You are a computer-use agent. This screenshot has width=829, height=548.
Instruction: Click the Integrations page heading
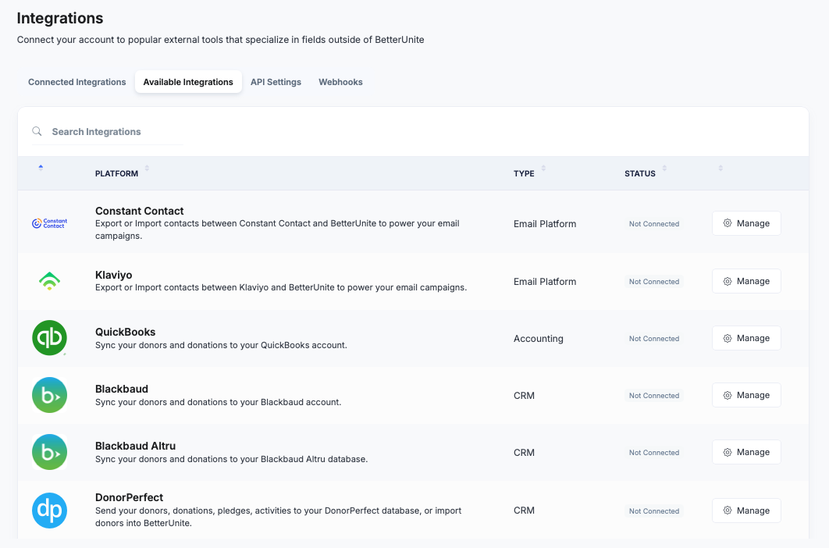[60, 18]
